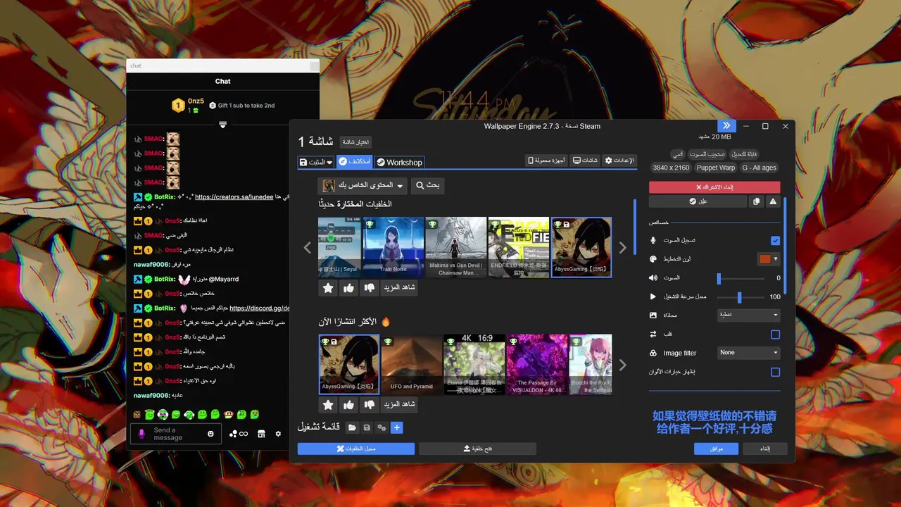Click the blue double-chevron collapse panel icon
The image size is (901, 507).
pyautogui.click(x=726, y=126)
